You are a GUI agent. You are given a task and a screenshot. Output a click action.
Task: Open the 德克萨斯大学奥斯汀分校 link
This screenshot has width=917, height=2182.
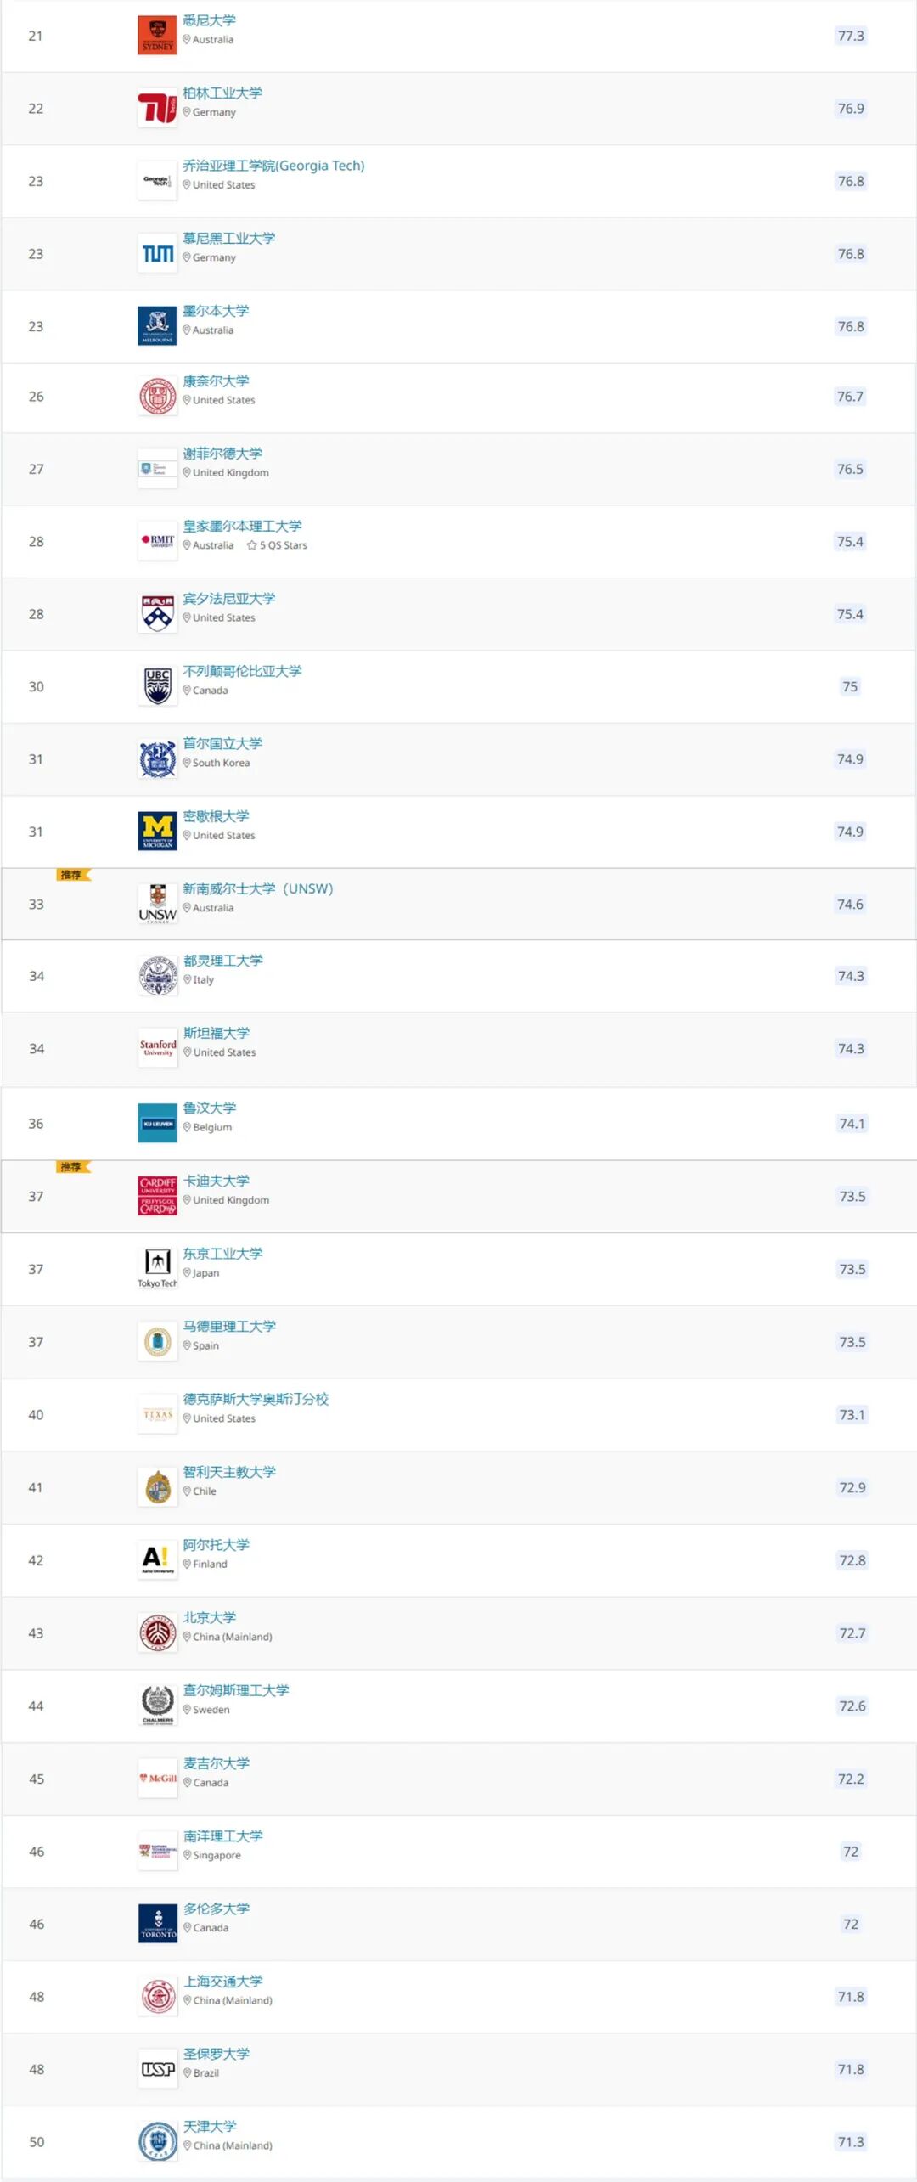click(x=256, y=1399)
